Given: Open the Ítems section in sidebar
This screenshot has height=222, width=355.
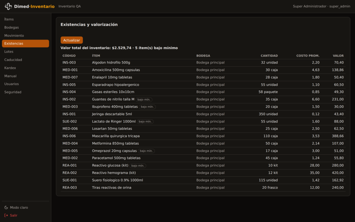Looking at the screenshot, I should tap(25, 19).
